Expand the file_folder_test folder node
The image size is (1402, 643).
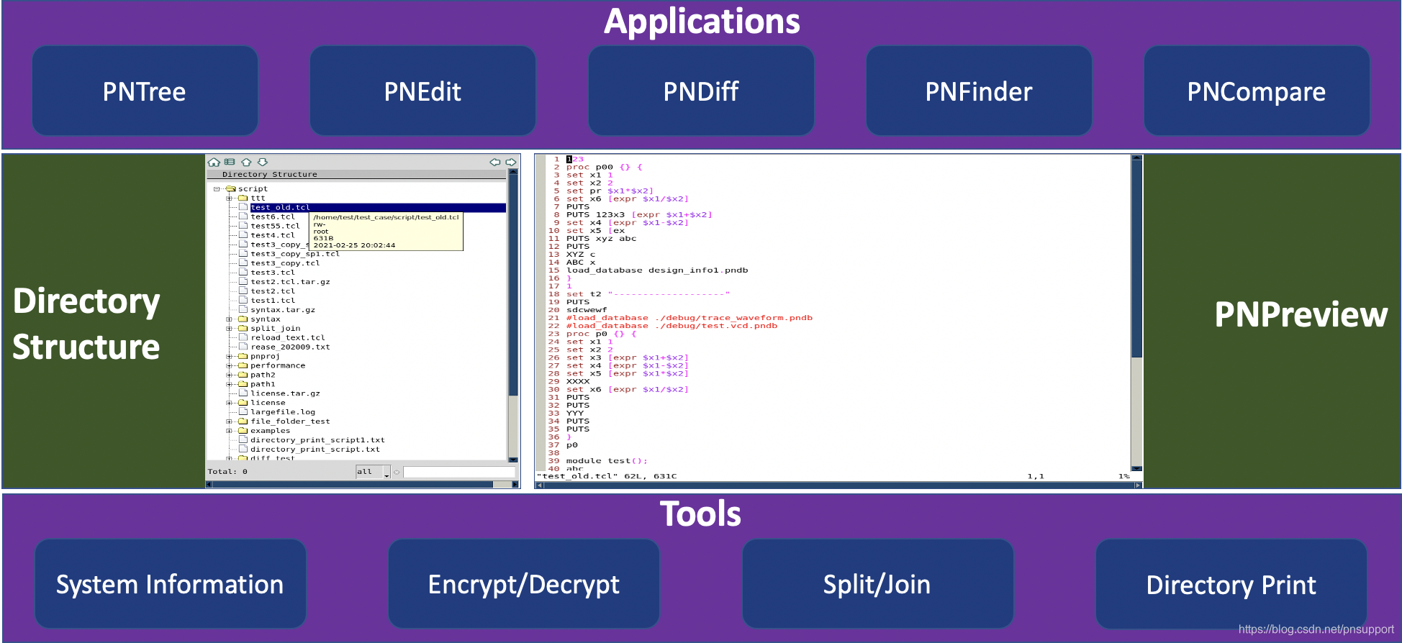coord(229,421)
